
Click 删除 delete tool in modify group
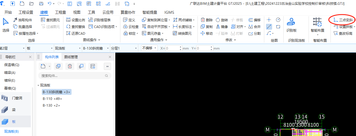coord(206,20)
